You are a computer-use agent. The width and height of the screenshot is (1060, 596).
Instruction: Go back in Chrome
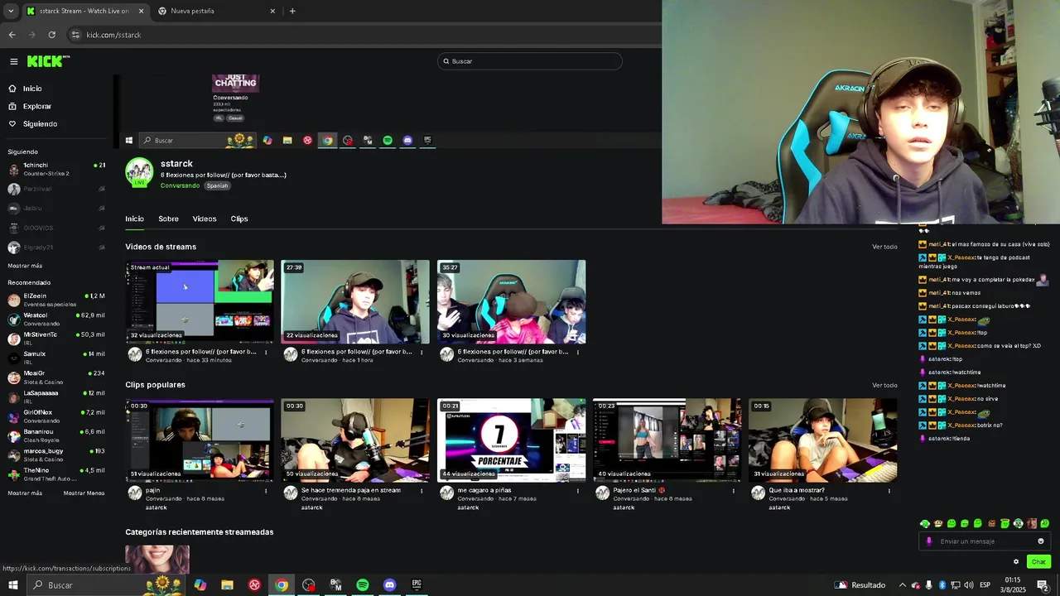pos(12,35)
